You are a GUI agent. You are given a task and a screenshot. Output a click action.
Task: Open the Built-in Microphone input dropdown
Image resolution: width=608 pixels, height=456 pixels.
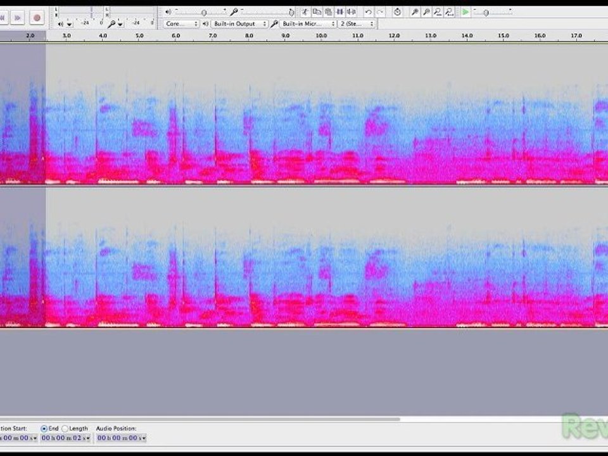tap(308, 24)
